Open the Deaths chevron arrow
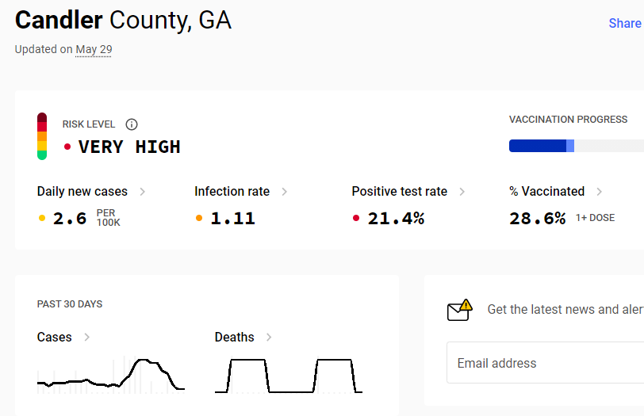The image size is (644, 416). (269, 338)
